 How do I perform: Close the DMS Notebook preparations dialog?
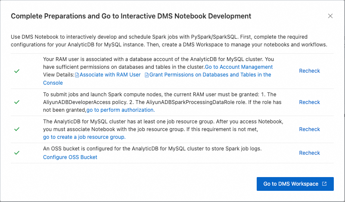point(330,16)
